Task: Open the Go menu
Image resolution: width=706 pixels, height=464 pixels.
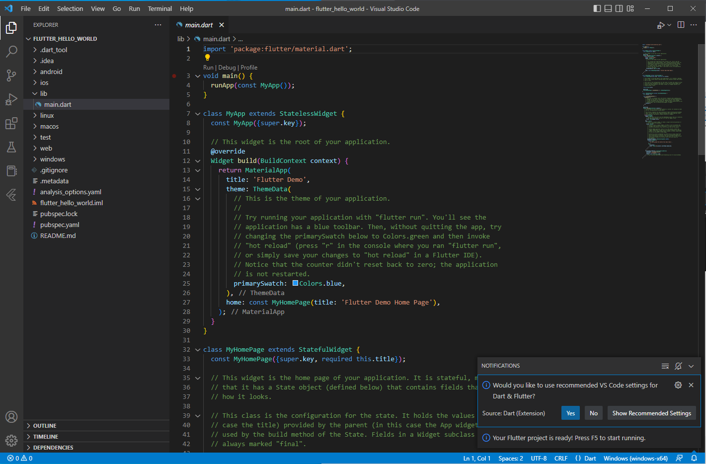Action: (117, 8)
